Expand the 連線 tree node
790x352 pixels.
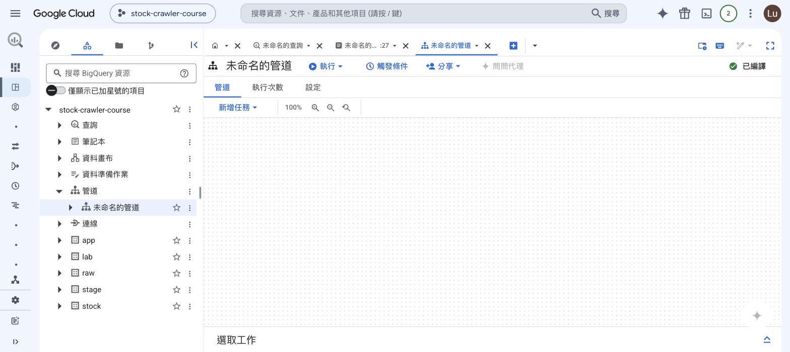click(59, 224)
